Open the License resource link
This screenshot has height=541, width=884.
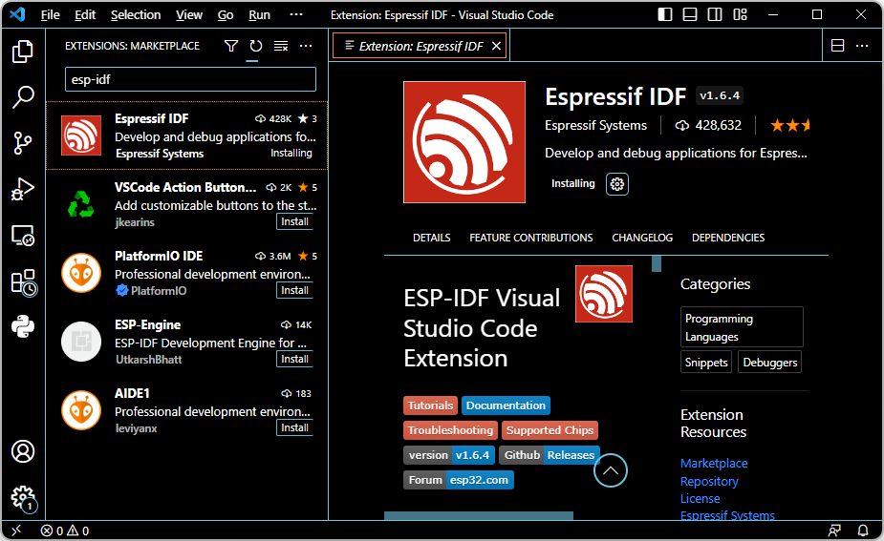click(x=700, y=498)
